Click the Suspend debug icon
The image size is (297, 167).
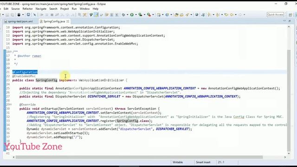[46, 14]
